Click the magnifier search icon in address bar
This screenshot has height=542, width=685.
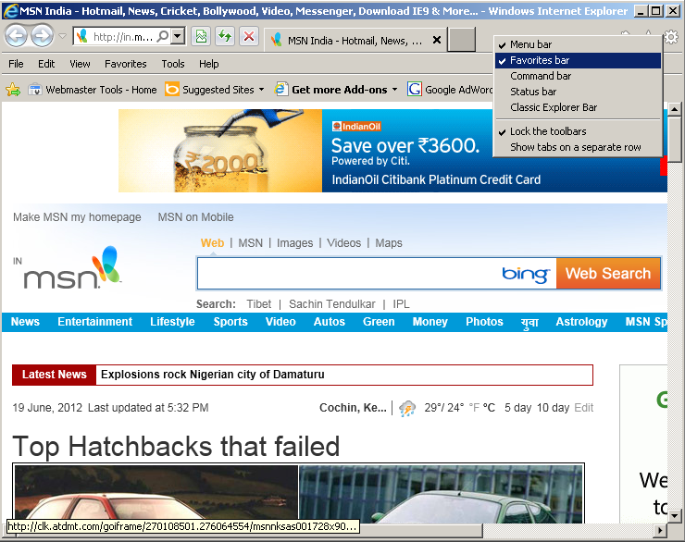coord(162,36)
